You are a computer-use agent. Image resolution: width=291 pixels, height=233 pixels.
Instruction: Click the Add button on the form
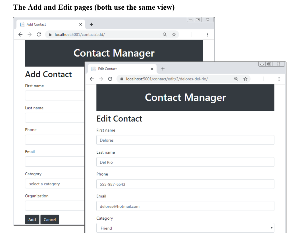[x=32, y=219]
